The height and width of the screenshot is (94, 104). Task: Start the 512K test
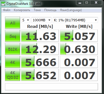click(13, 49)
